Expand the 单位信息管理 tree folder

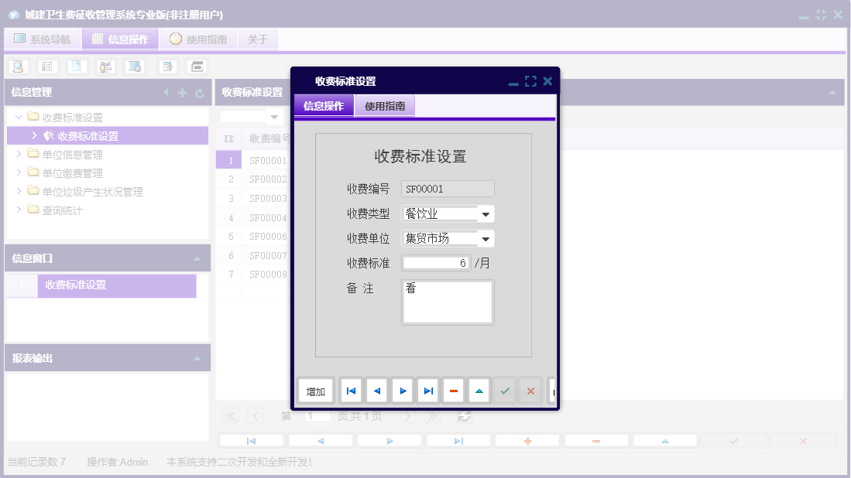pos(19,155)
